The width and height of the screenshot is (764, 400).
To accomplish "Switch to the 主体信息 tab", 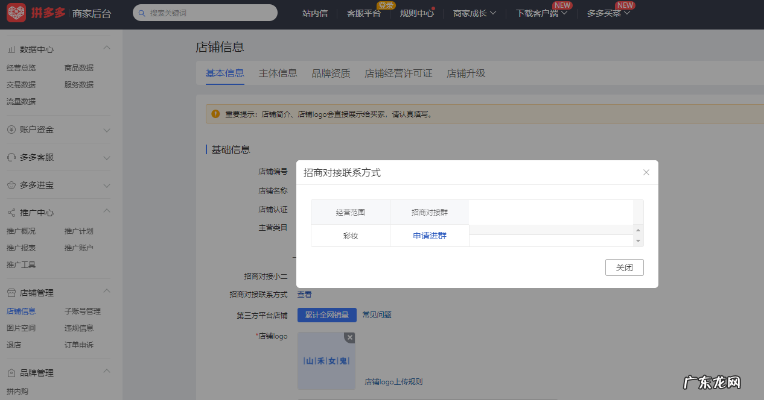I will coord(278,73).
